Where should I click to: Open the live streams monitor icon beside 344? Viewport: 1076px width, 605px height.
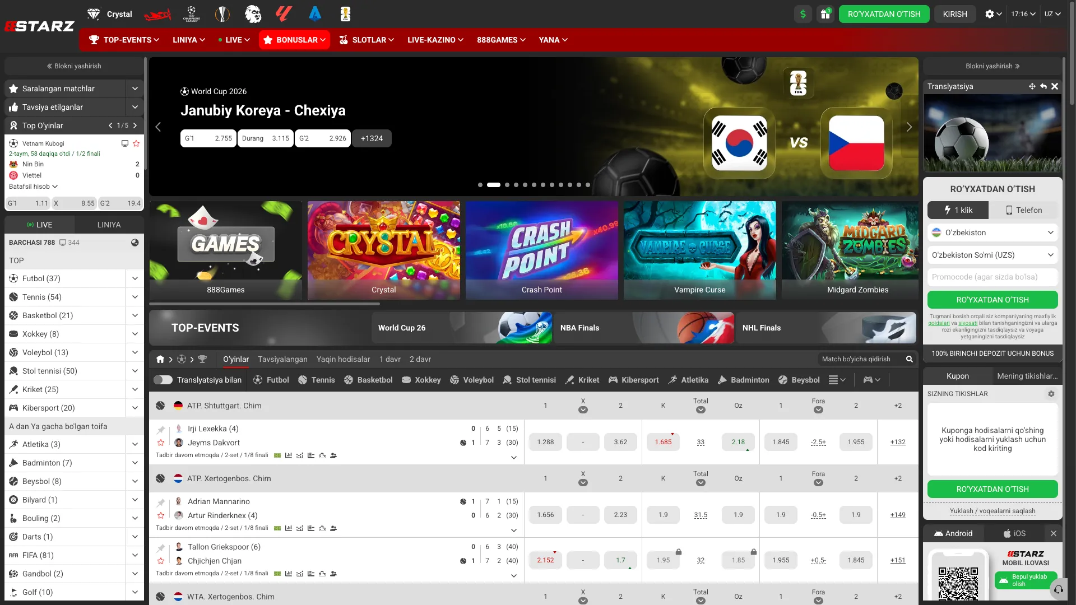(63, 243)
